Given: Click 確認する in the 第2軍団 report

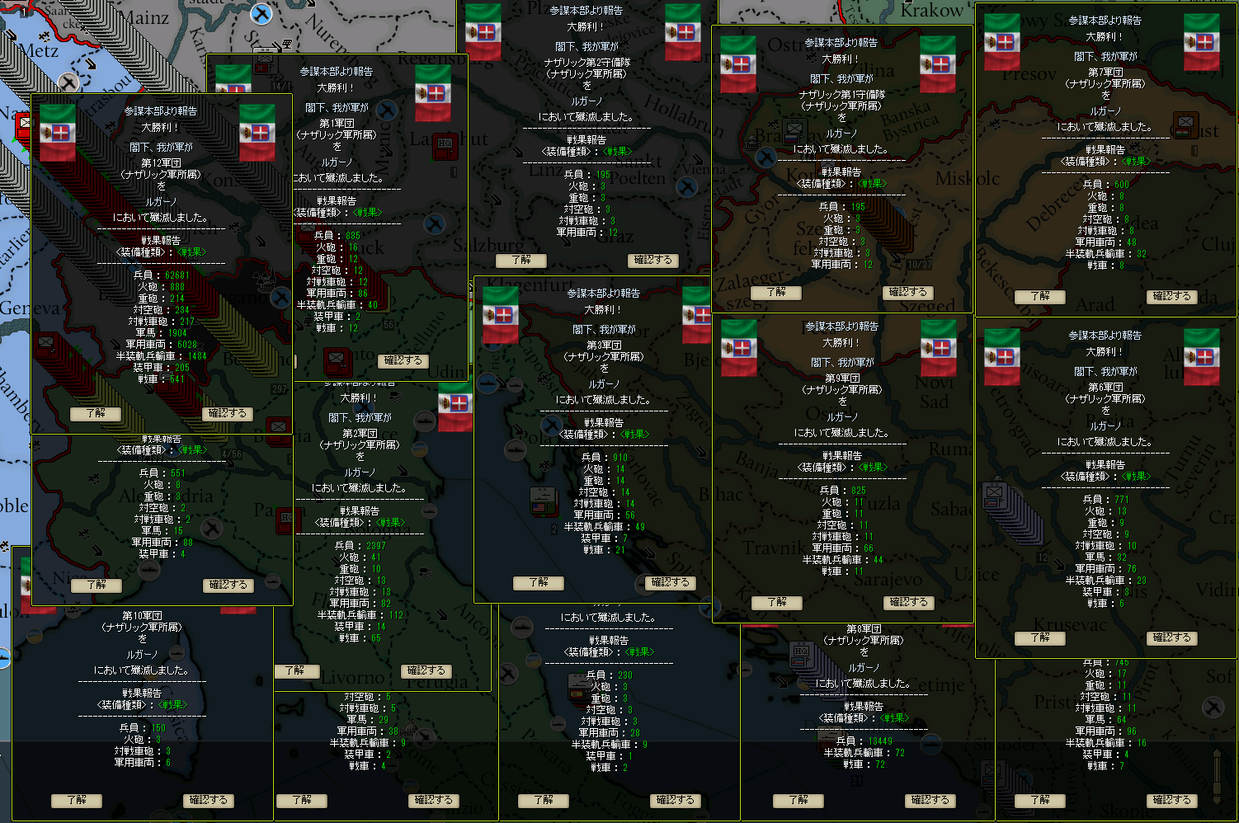Looking at the screenshot, I should point(426,670).
